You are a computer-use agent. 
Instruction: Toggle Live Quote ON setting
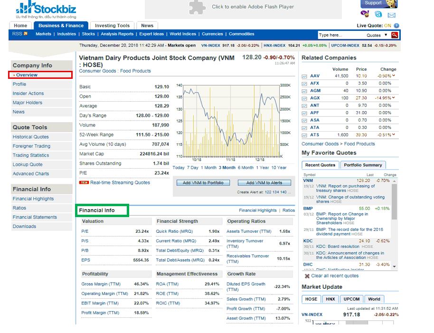pyautogui.click(x=387, y=26)
